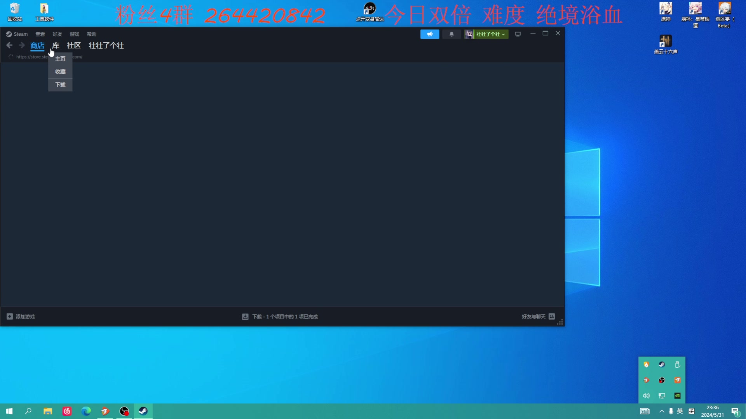Open the 查看 menu
Image resolution: width=746 pixels, height=419 pixels.
point(40,34)
